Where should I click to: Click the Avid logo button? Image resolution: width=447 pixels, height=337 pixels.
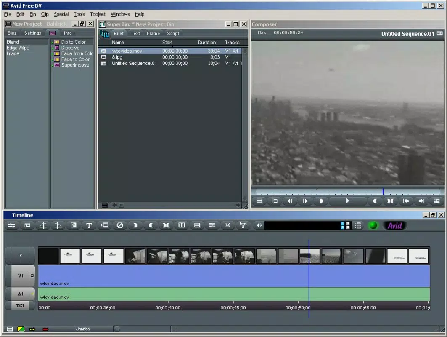[x=394, y=226]
